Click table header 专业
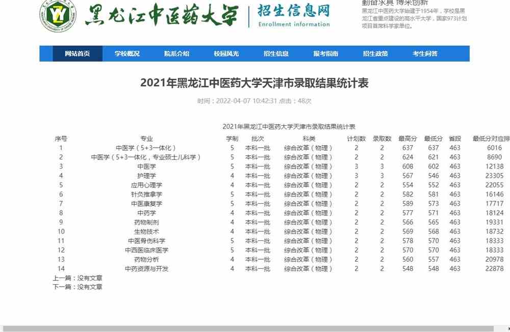Viewport: 510px width, 332px height. coord(146,139)
